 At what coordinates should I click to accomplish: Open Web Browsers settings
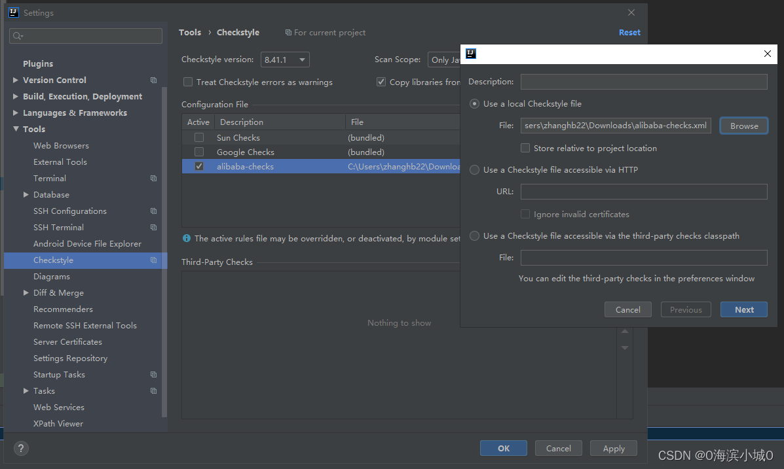(x=61, y=145)
